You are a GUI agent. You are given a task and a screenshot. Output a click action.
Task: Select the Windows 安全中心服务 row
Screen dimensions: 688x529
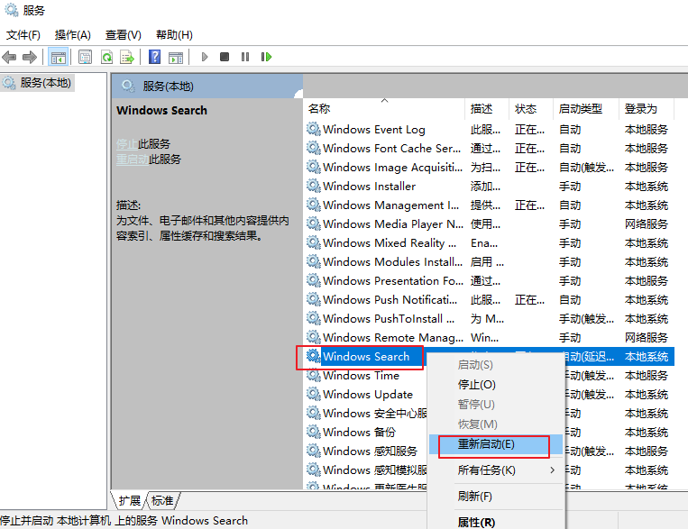point(366,413)
